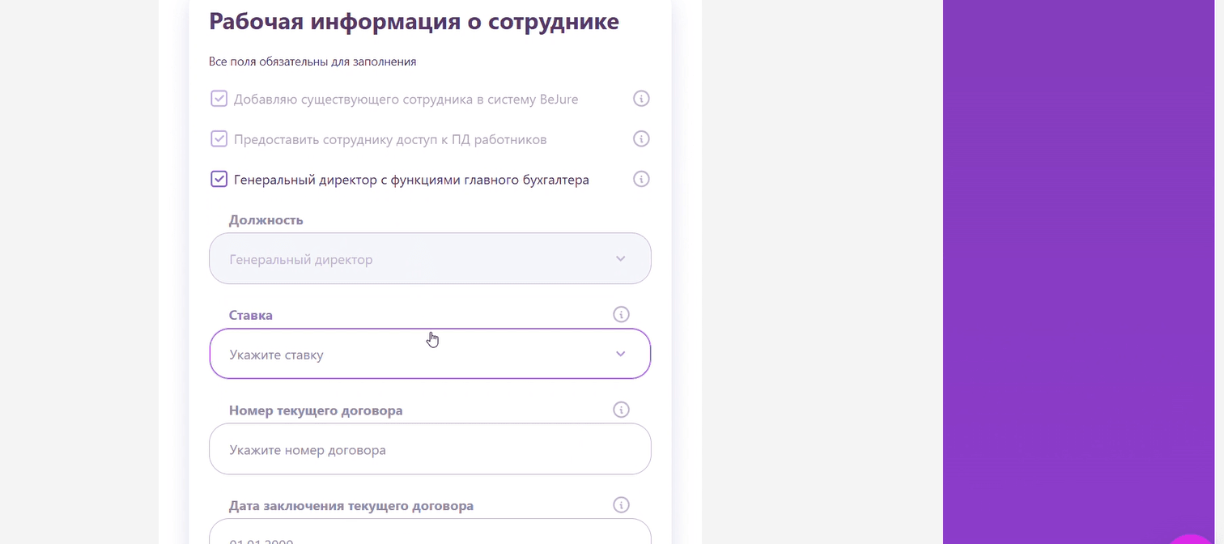1224x544 pixels.
Task: Click chevron arrow in Должность field
Action: point(621,259)
